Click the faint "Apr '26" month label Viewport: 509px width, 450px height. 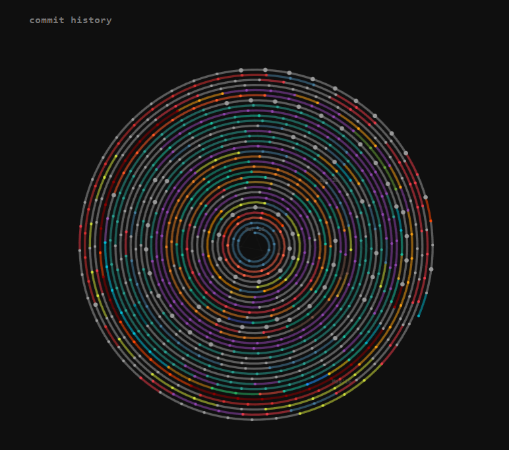(329, 180)
